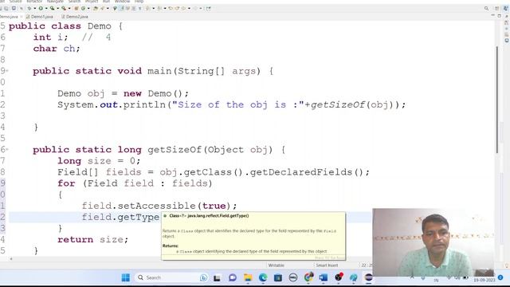This screenshot has height=287, width=510.
Task: Click the getType() Javadoc hover popup
Action: click(253, 236)
